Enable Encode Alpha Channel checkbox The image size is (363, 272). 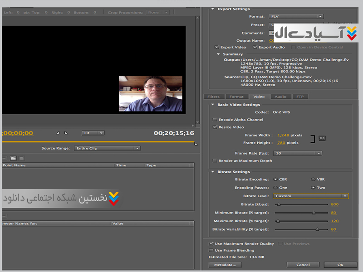pos(215,120)
